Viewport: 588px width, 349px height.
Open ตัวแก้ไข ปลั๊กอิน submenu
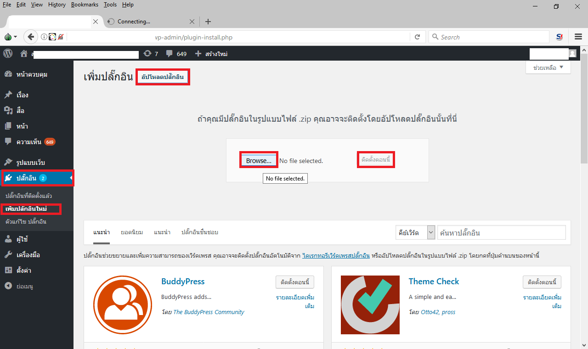(x=26, y=222)
